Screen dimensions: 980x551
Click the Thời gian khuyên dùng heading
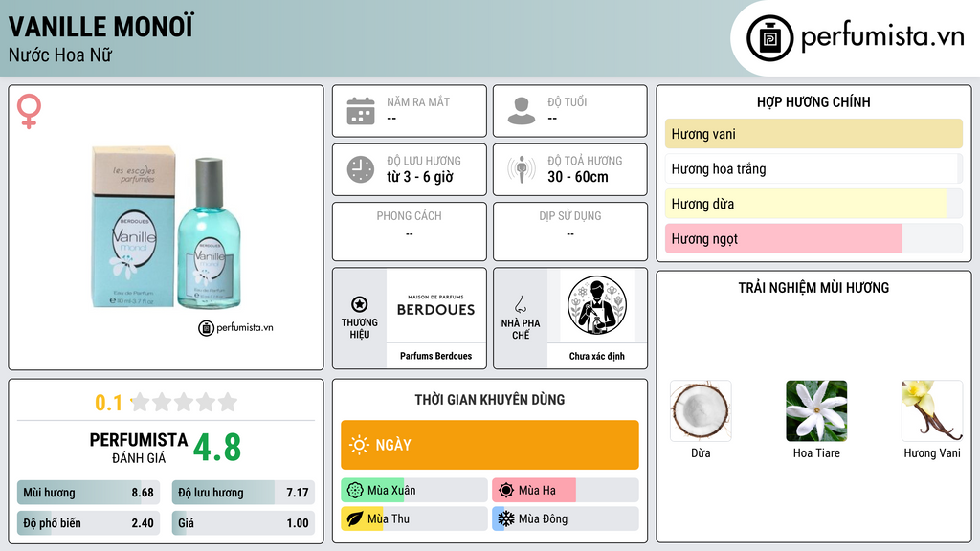click(x=490, y=399)
